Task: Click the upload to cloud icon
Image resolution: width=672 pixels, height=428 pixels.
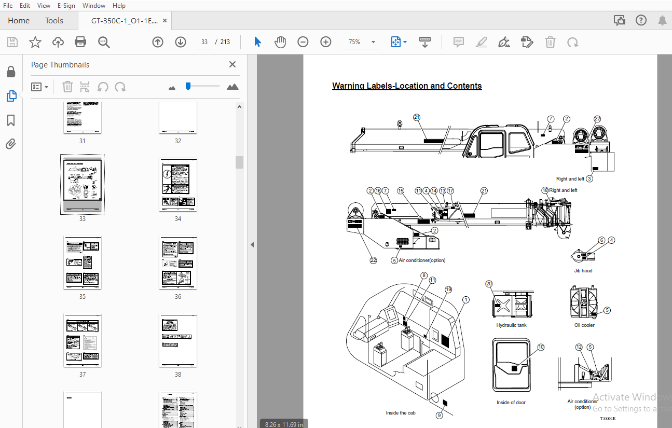Action: [58, 42]
